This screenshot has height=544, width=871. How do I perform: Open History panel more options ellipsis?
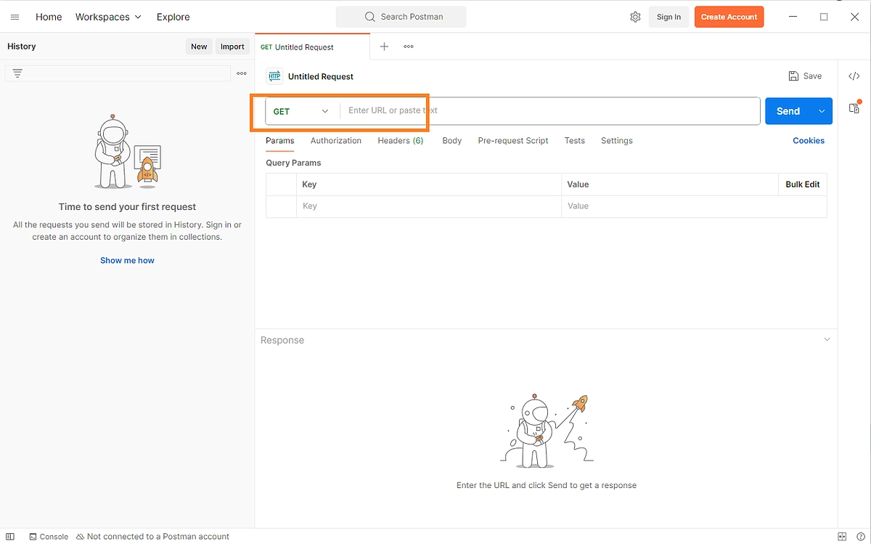242,73
